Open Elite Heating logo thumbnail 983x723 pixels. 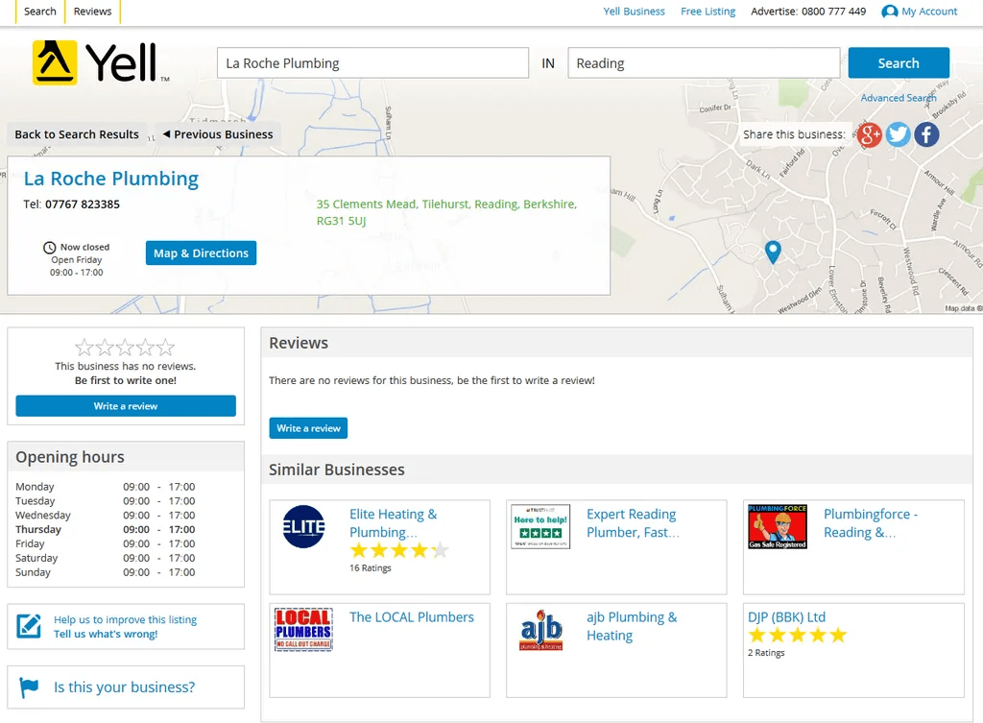tap(304, 526)
